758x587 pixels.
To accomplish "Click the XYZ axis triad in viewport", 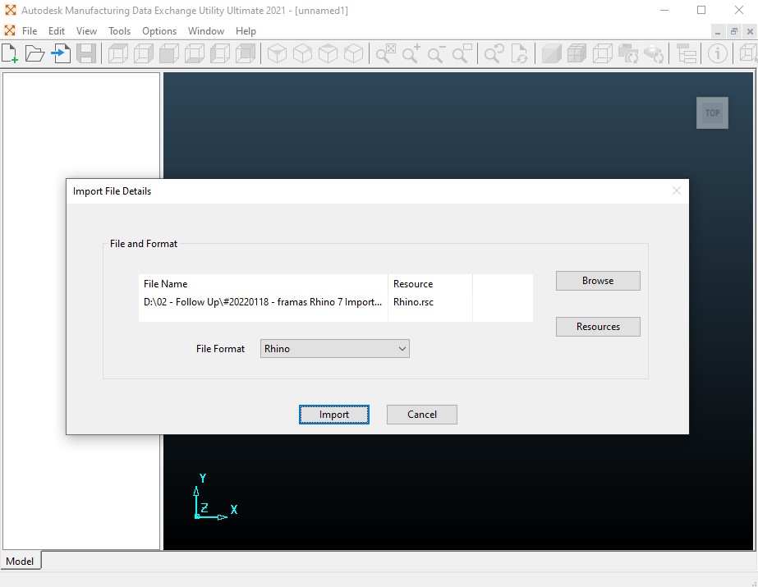I will point(214,498).
